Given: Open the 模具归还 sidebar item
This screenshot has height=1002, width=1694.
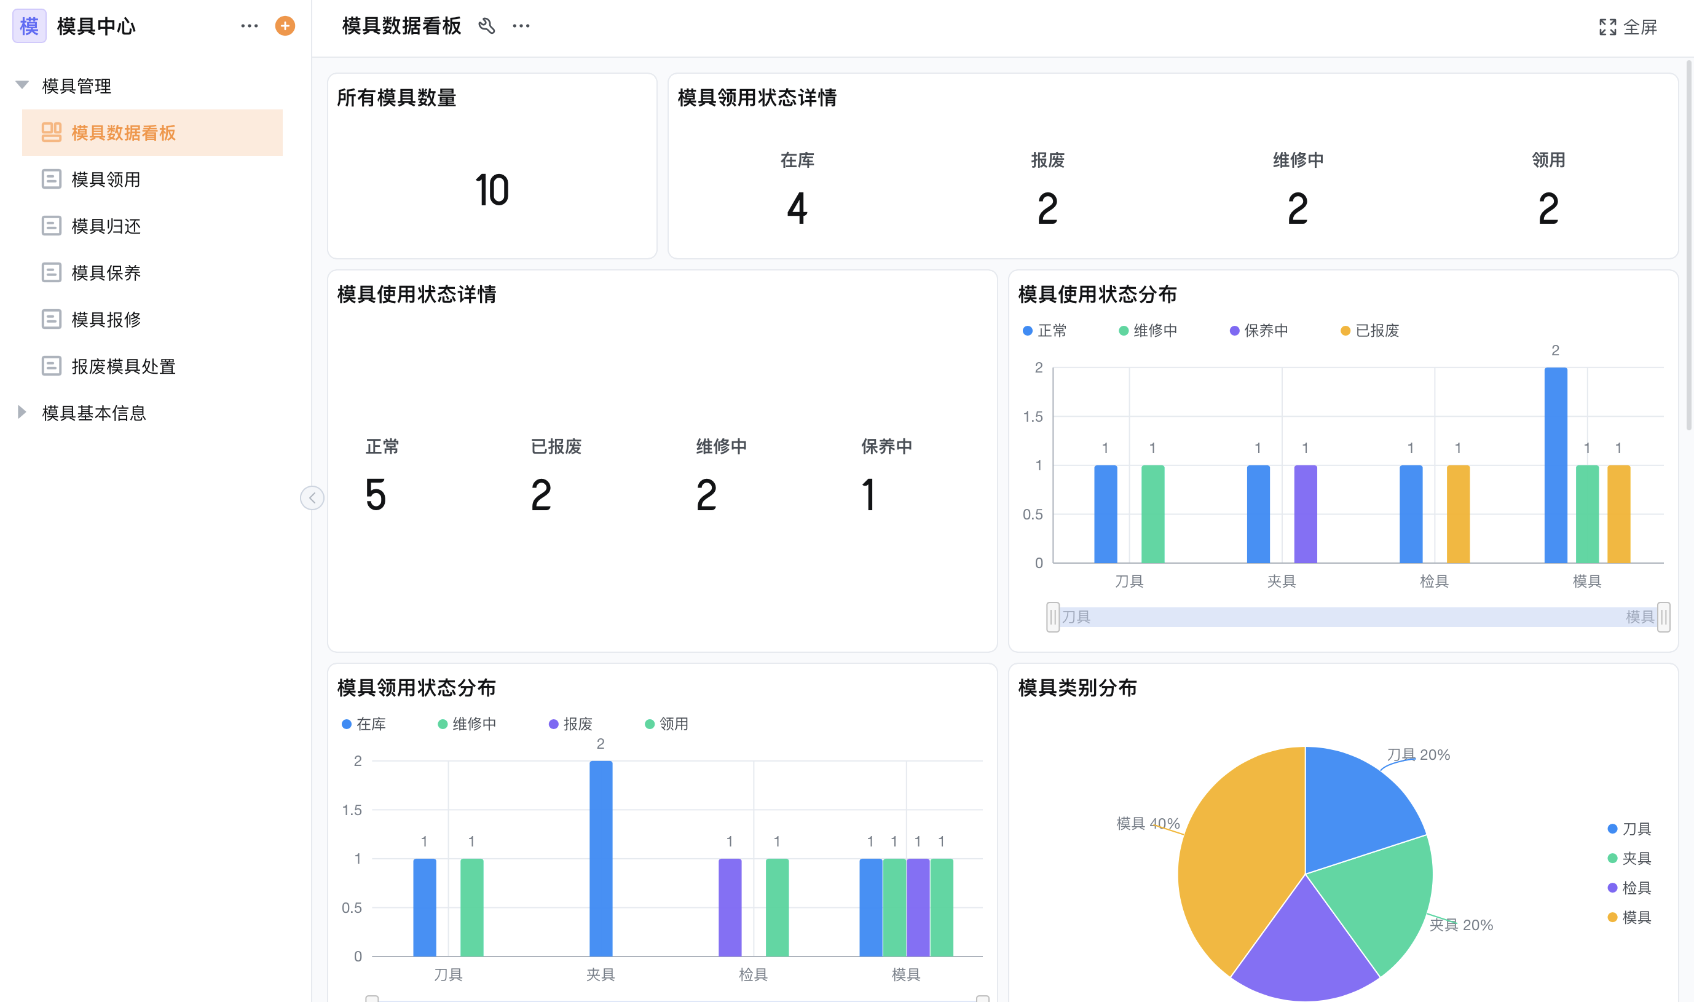Looking at the screenshot, I should [152, 226].
